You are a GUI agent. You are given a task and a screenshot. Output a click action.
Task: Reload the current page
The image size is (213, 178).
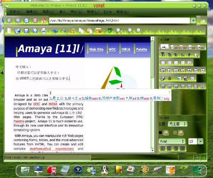click(x=26, y=21)
